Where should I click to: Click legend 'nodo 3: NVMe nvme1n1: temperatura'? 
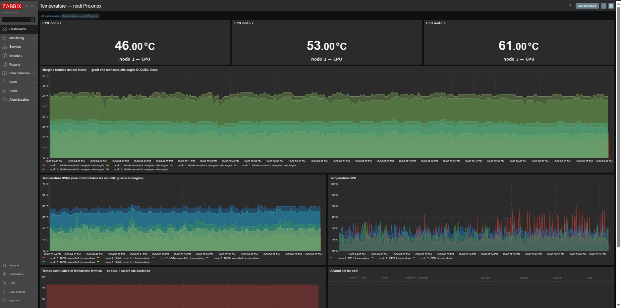point(127,262)
